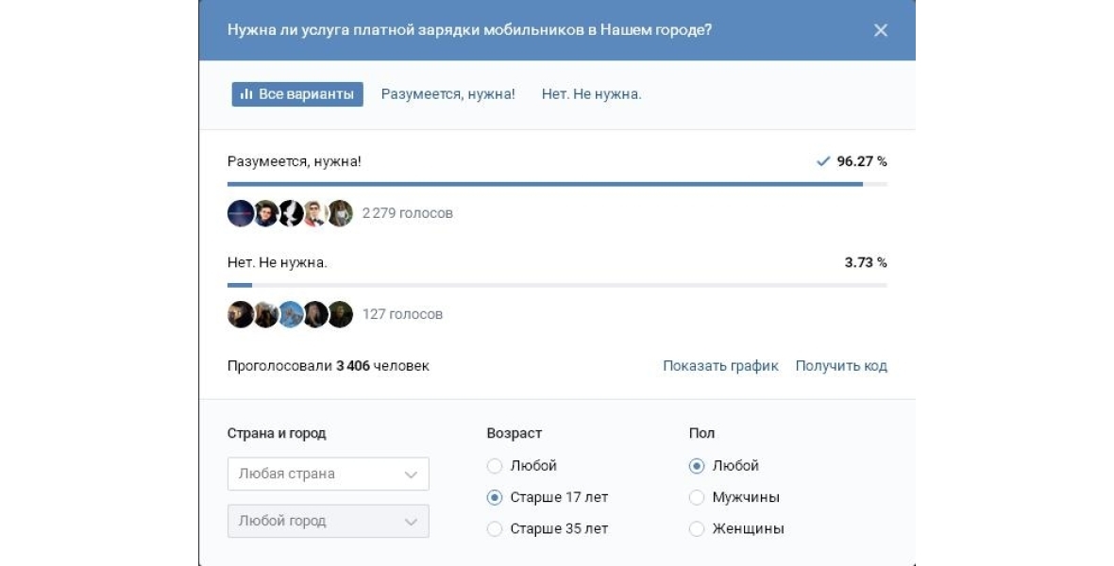Open second voter avatar beside 127 голосов
1114x566 pixels.
[x=265, y=314]
